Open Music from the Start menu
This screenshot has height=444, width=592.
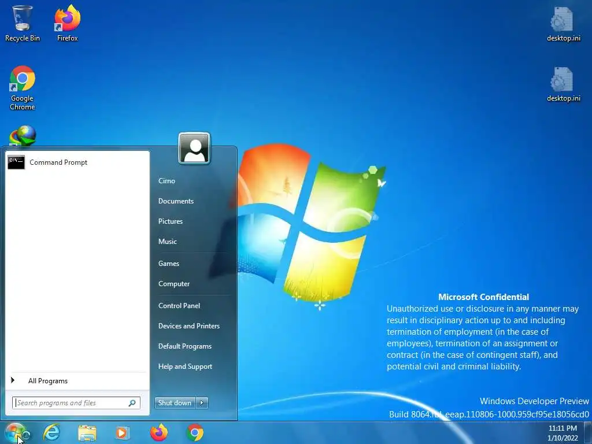tap(167, 242)
